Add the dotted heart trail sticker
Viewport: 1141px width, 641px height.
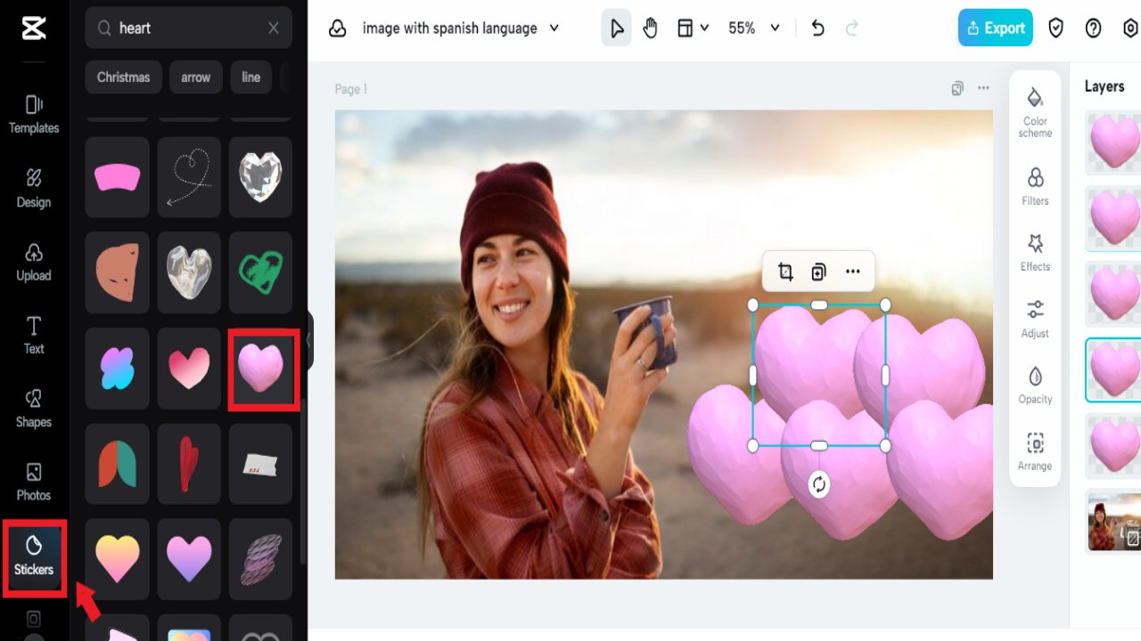[x=189, y=177]
